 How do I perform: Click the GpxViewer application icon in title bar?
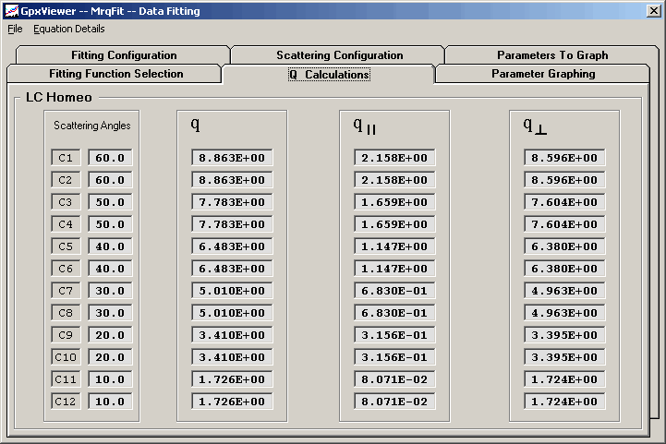pos(11,10)
